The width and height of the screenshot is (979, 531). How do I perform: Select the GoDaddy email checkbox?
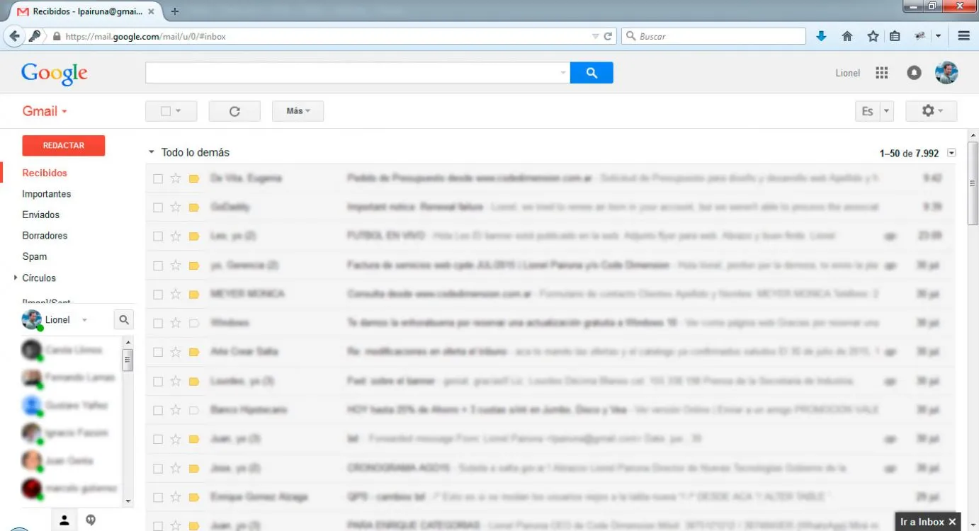point(158,207)
